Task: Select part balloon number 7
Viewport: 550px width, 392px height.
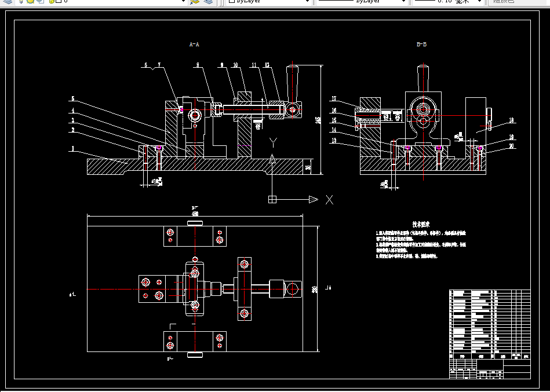Action: [159, 65]
